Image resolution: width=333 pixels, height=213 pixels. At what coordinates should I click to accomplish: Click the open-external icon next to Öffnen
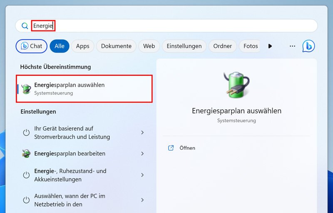pos(171,148)
